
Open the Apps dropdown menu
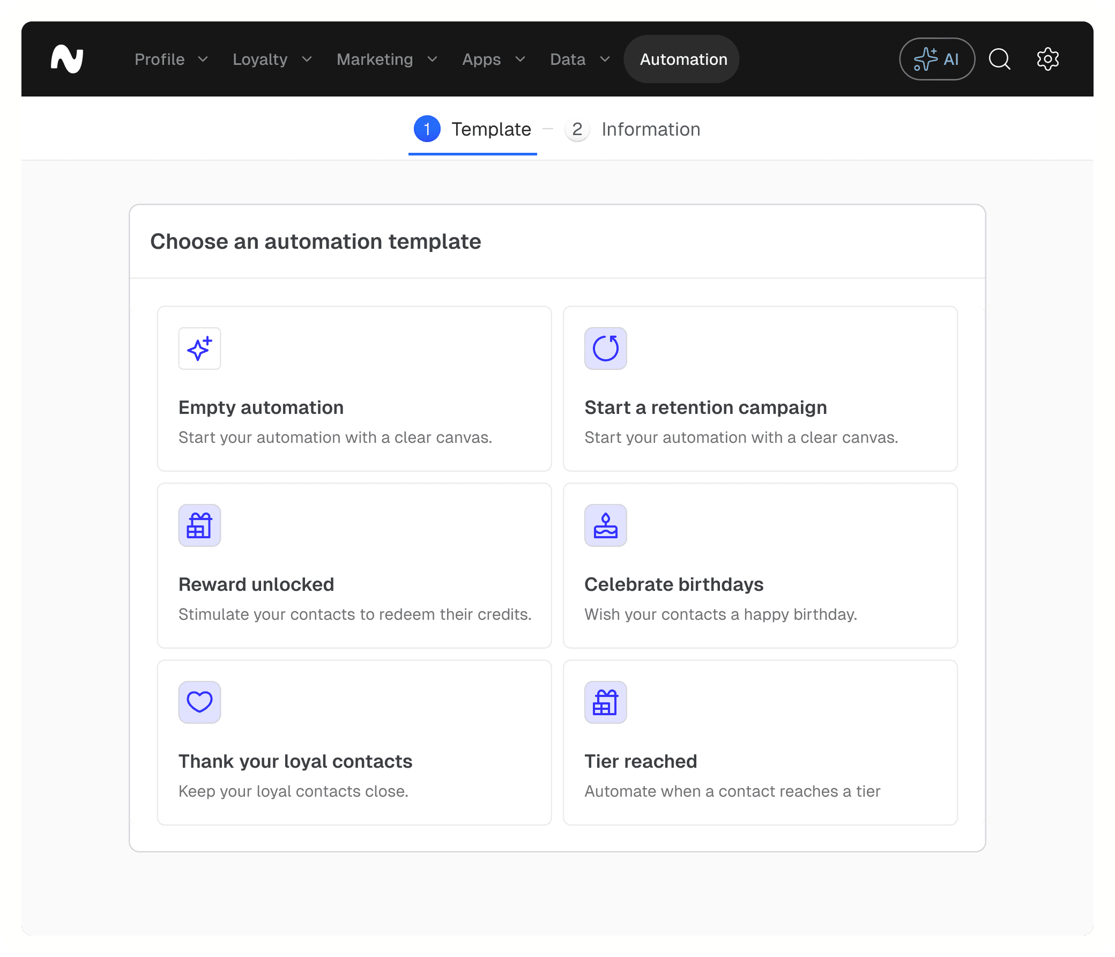click(493, 59)
